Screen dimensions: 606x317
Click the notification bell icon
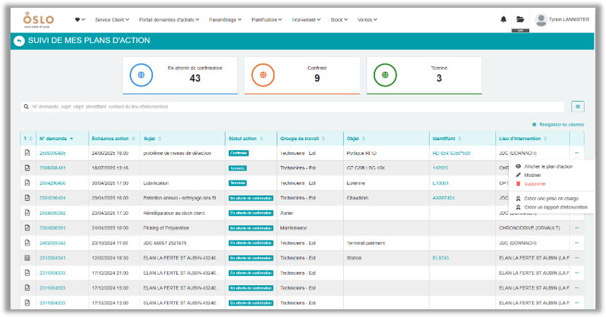click(503, 20)
